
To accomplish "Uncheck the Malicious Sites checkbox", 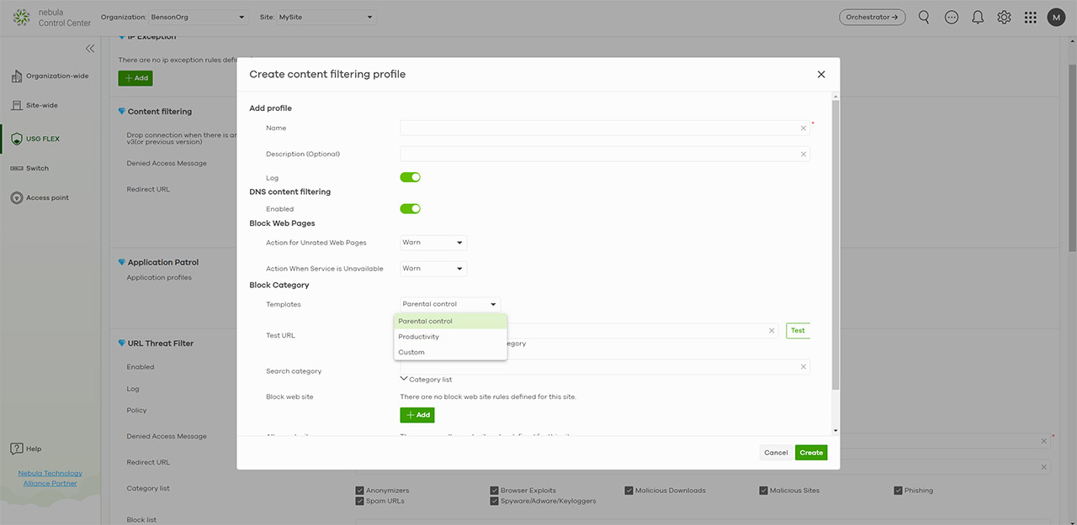I will click(x=764, y=491).
